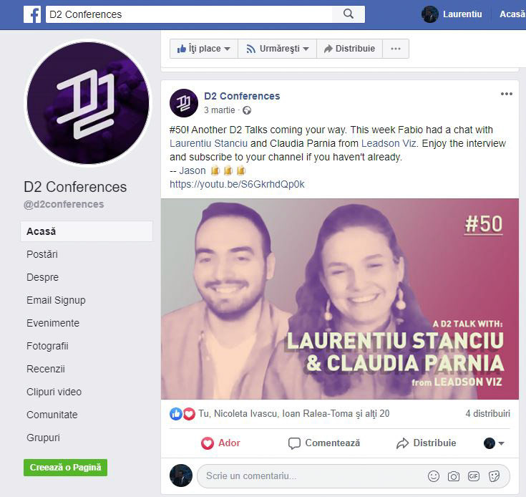Expand the Urmărești dropdown
This screenshot has width=526, height=497.
tap(278, 49)
